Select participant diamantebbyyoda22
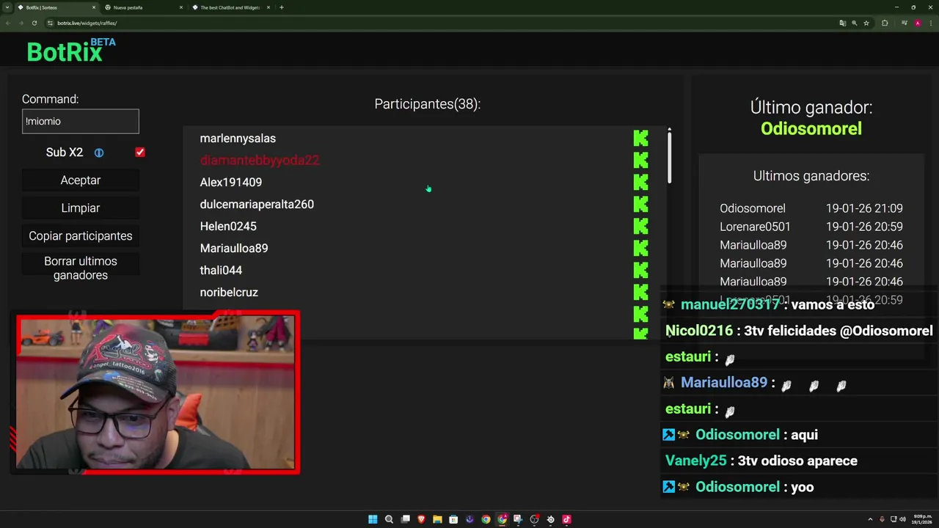This screenshot has width=939, height=528. point(260,161)
